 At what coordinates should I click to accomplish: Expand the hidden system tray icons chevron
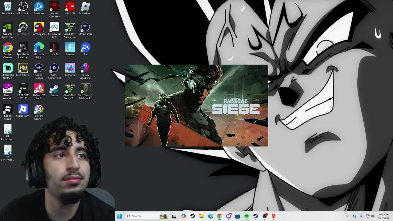(x=348, y=216)
